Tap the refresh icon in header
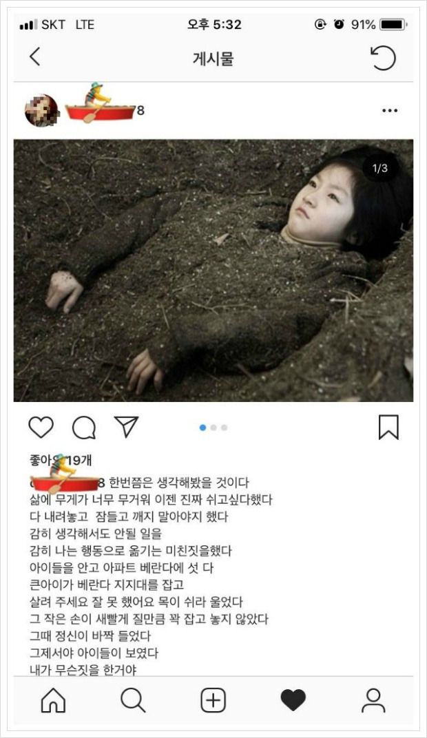Screen dimensions: 427x738 (x=383, y=58)
